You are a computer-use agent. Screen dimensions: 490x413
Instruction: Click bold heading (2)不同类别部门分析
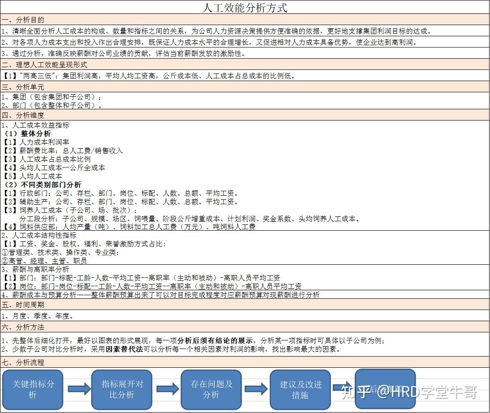point(43,185)
